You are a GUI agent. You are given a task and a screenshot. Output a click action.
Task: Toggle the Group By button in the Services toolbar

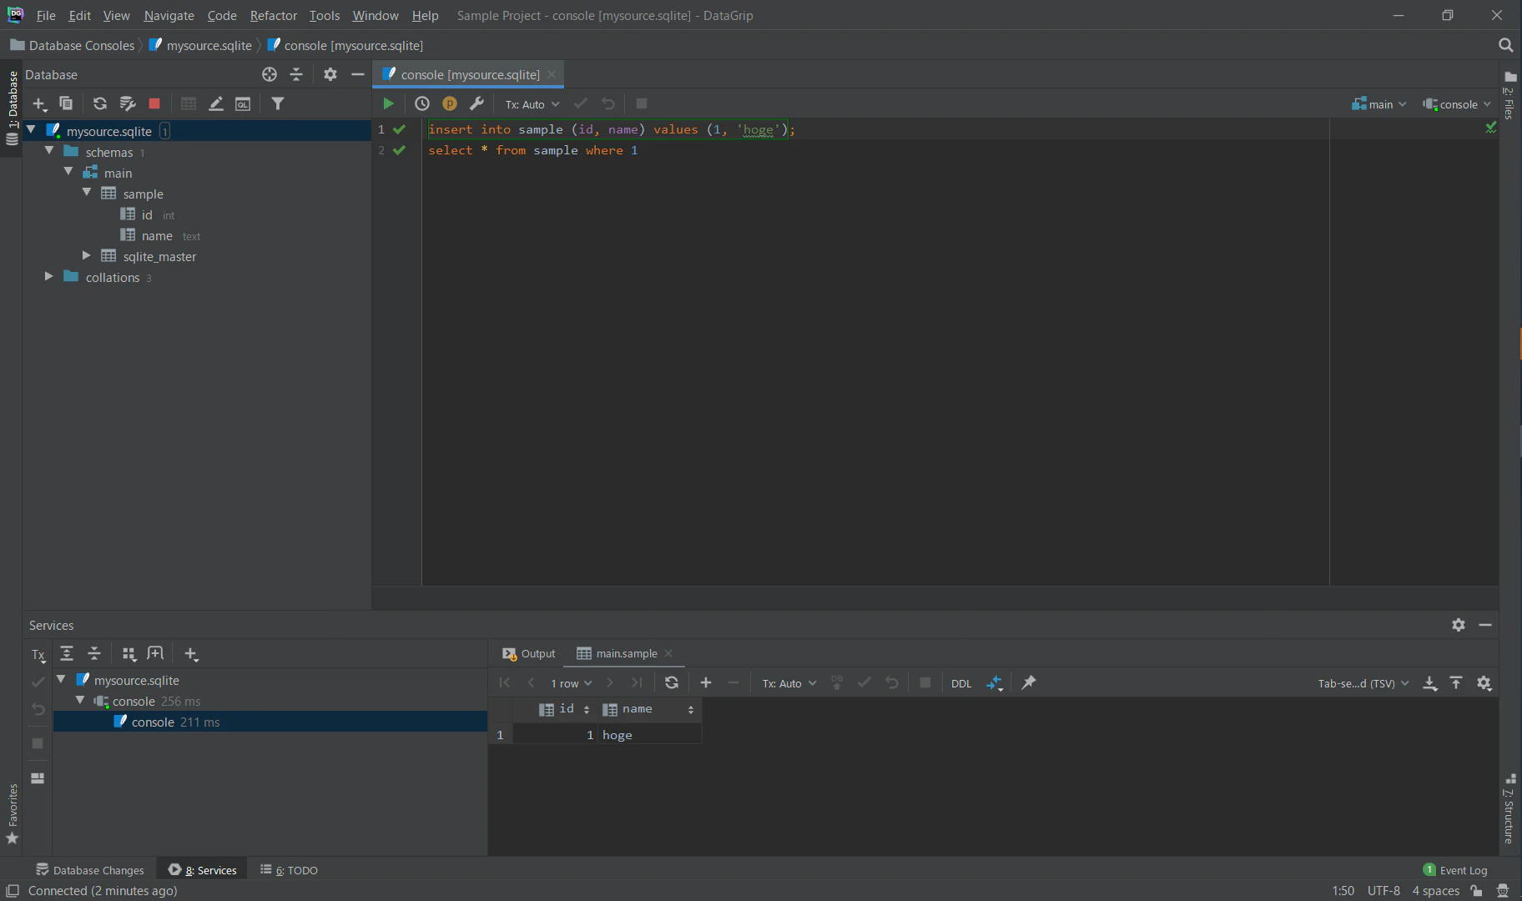pos(129,654)
